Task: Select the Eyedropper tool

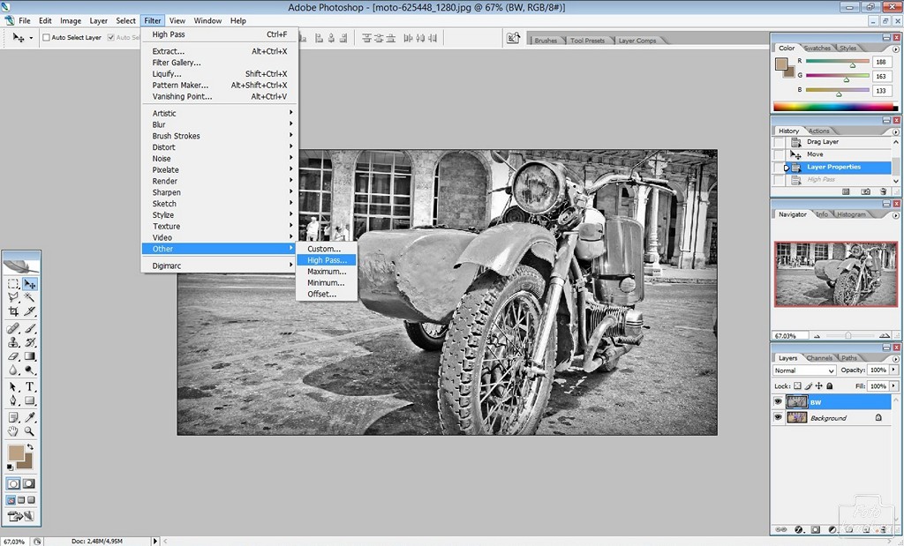Action: click(30, 416)
